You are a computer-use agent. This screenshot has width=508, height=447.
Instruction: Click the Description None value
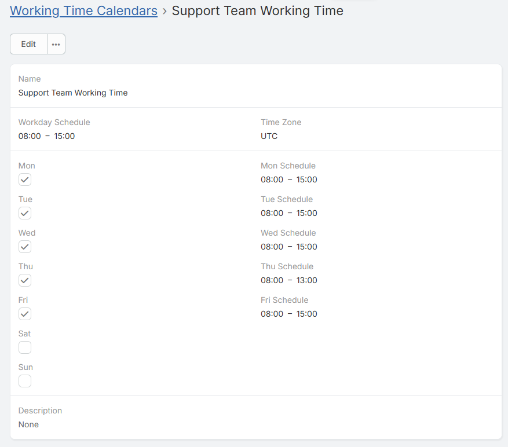(28, 424)
